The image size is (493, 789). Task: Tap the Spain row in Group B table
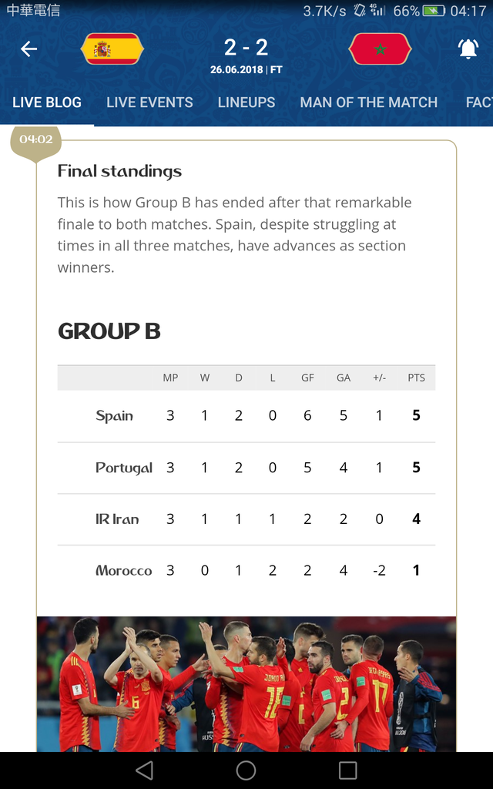pos(246,415)
